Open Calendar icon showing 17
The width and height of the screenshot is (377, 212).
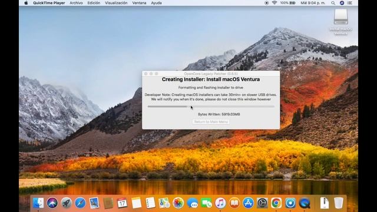point(122,203)
